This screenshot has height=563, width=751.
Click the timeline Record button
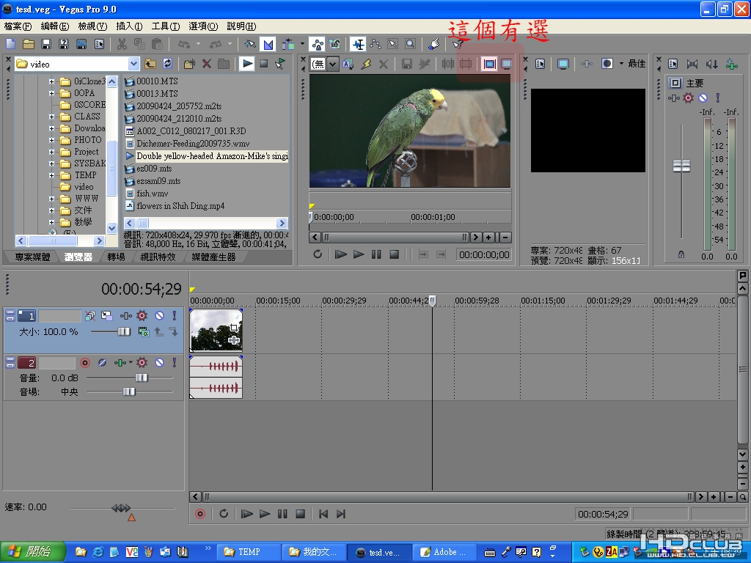[200, 514]
